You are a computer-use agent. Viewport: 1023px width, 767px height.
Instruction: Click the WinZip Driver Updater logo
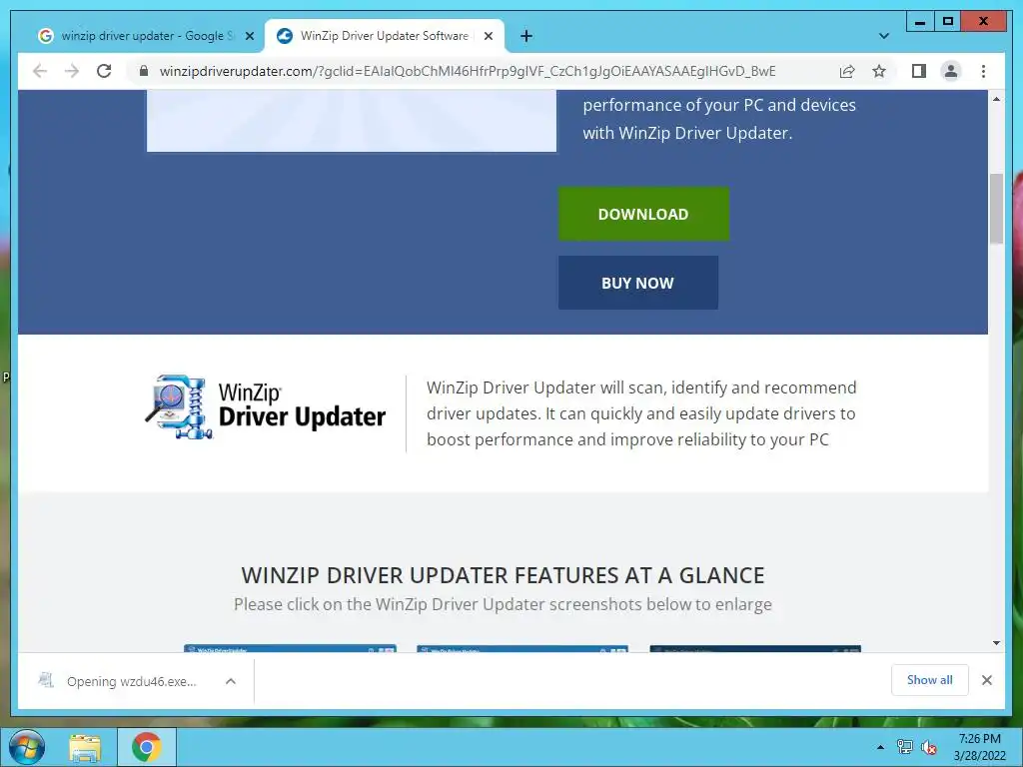pos(266,406)
